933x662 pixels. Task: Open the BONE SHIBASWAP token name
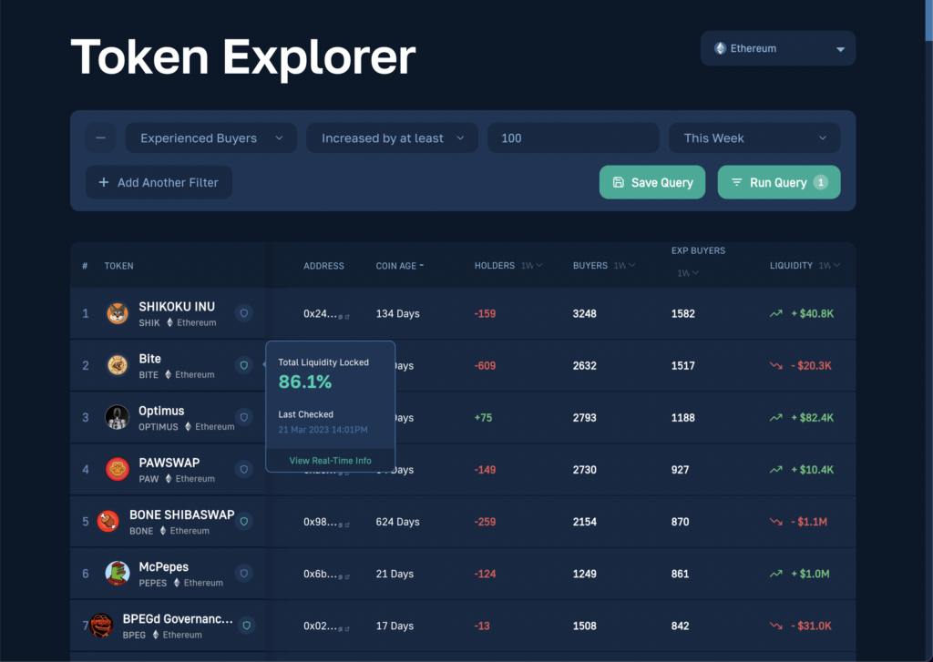182,514
